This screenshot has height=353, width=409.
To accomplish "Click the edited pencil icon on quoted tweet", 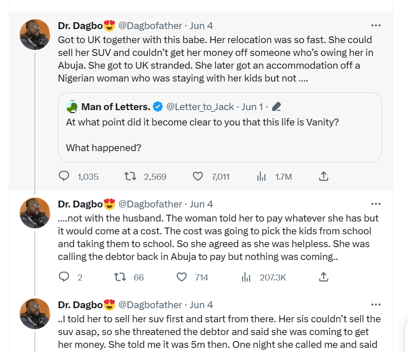I will (276, 107).
